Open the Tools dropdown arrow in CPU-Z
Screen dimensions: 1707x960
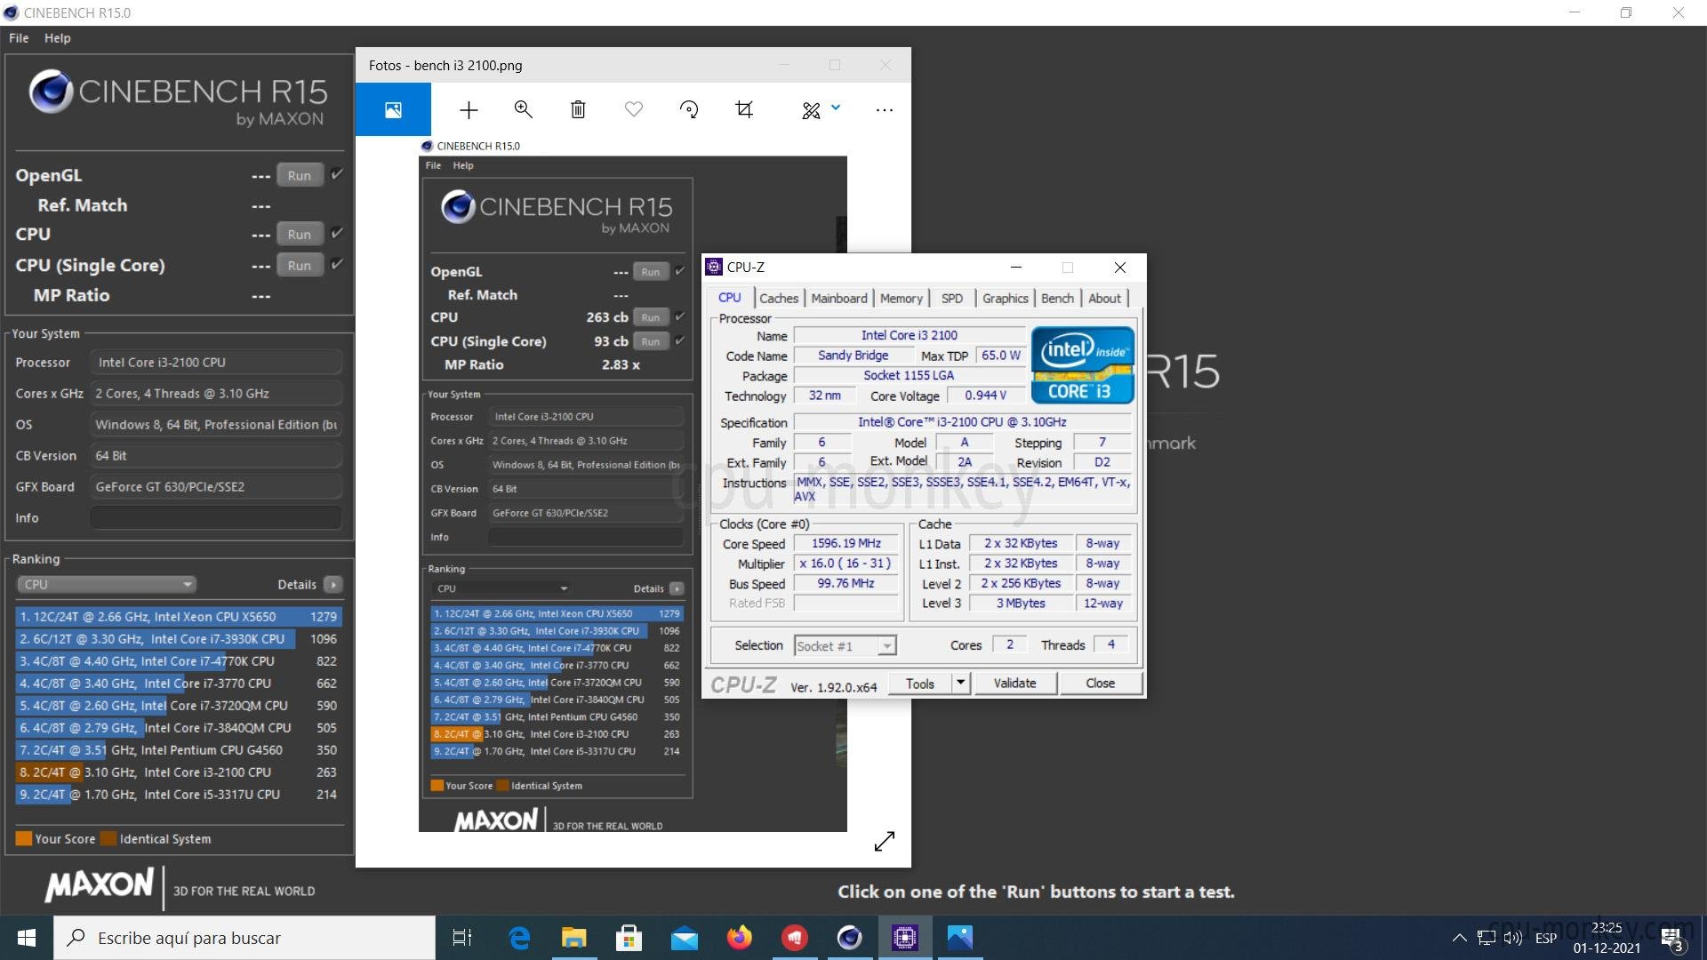960,683
